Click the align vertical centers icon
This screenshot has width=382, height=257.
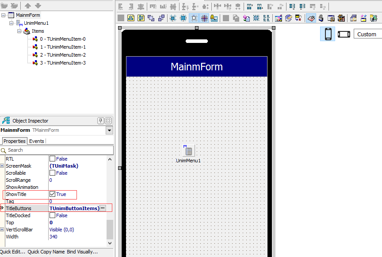pyautogui.click(x=173, y=7)
